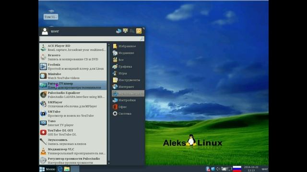Open the Настройки category
Image resolution: width=307 pixels, height=172 pixels.
pos(128,100)
